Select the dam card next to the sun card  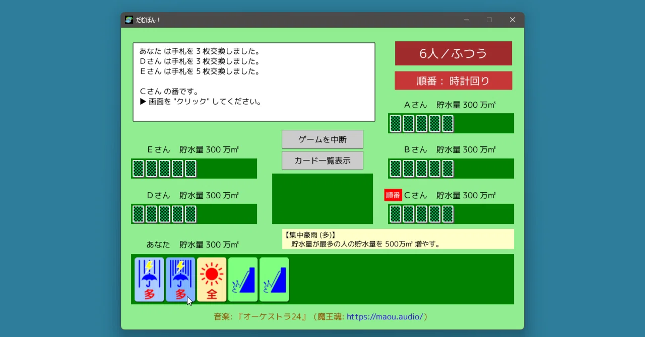(243, 280)
